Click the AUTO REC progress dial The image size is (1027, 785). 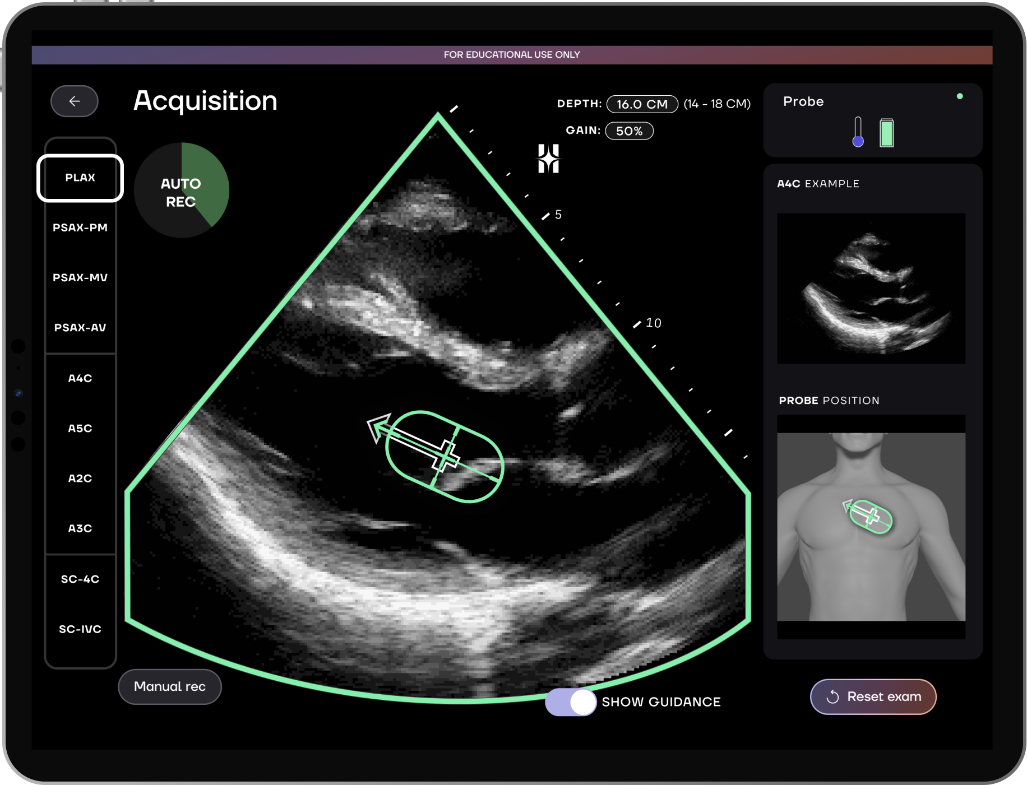pyautogui.click(x=182, y=191)
